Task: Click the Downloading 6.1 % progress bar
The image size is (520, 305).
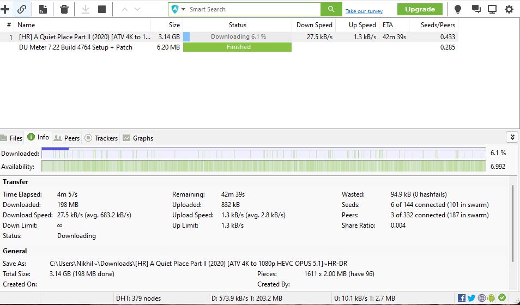Action: (238, 36)
